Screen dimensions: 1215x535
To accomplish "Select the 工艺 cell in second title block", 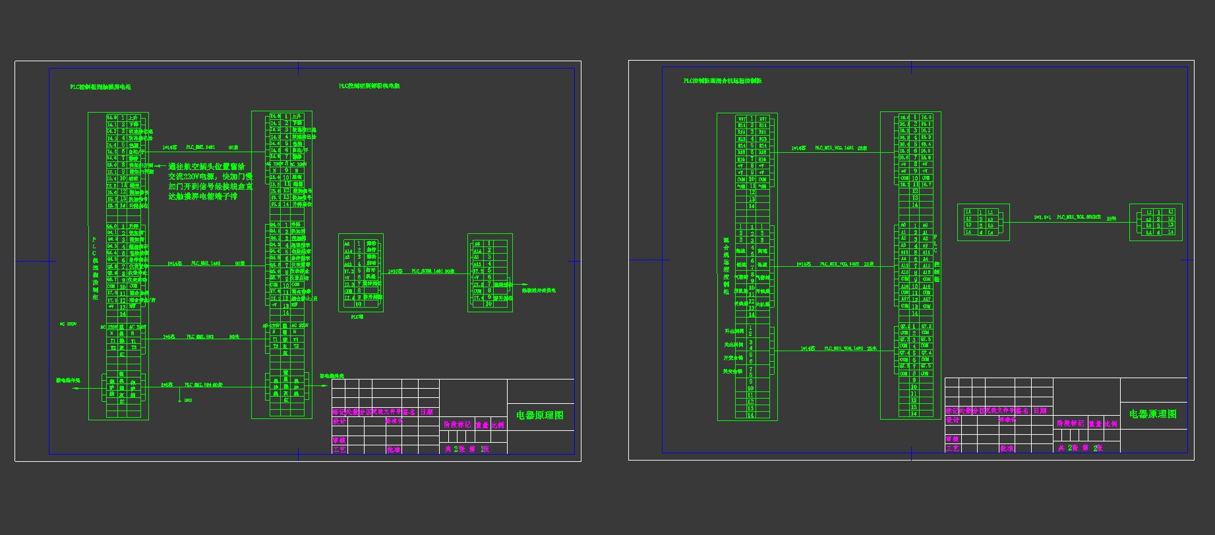I will coord(953,449).
